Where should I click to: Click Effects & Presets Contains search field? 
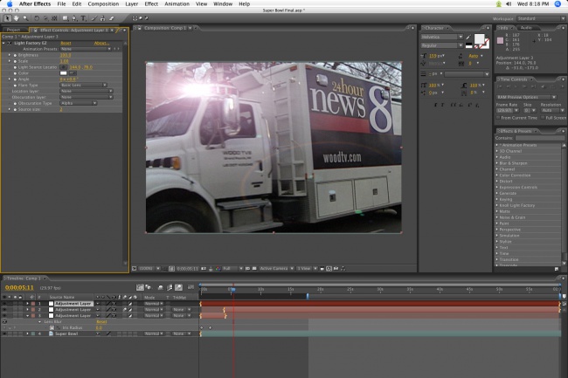pos(540,138)
